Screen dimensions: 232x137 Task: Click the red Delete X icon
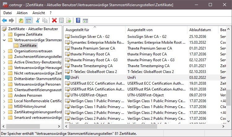point(54,20)
